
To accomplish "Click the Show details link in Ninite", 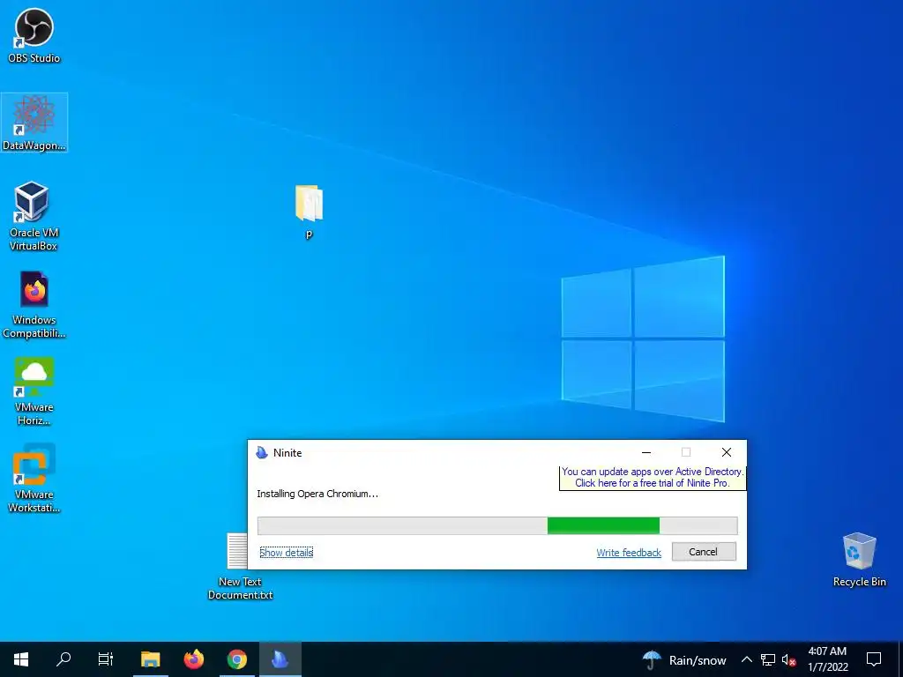I will 287,553.
